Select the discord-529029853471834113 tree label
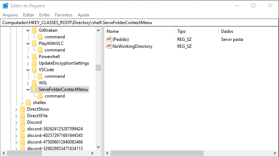The image size is (279, 157). coord(55,148)
